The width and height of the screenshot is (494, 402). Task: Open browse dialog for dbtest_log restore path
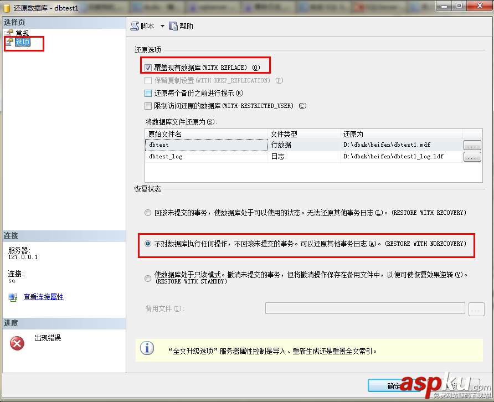pos(473,157)
